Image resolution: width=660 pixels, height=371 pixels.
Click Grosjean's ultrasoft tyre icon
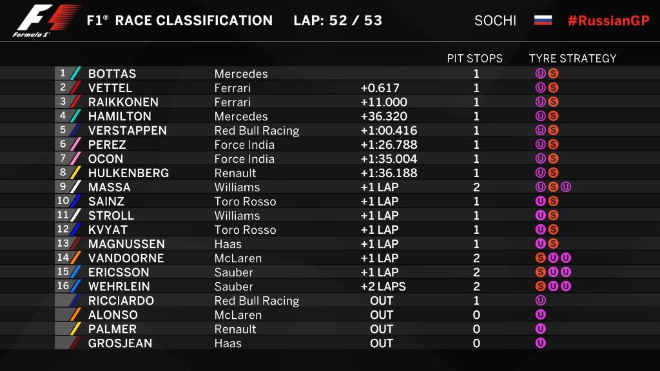point(541,343)
